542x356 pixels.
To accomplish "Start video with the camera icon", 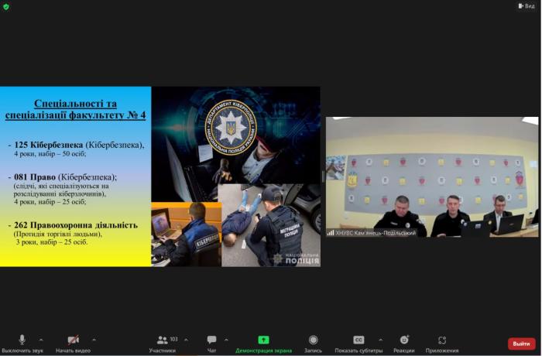I will pyautogui.click(x=73, y=341).
